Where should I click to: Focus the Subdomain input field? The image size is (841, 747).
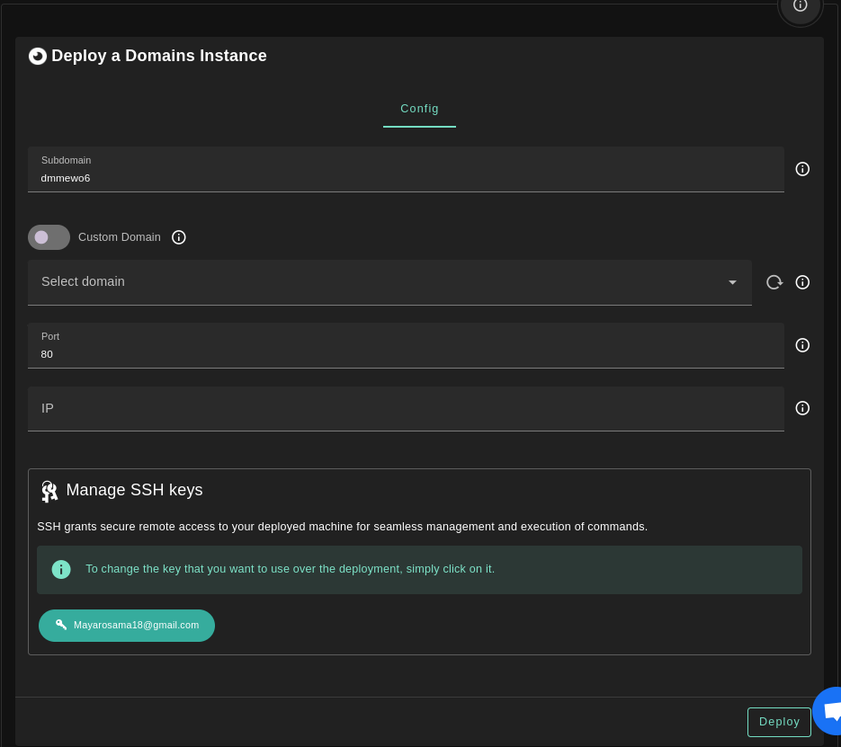[406, 169]
